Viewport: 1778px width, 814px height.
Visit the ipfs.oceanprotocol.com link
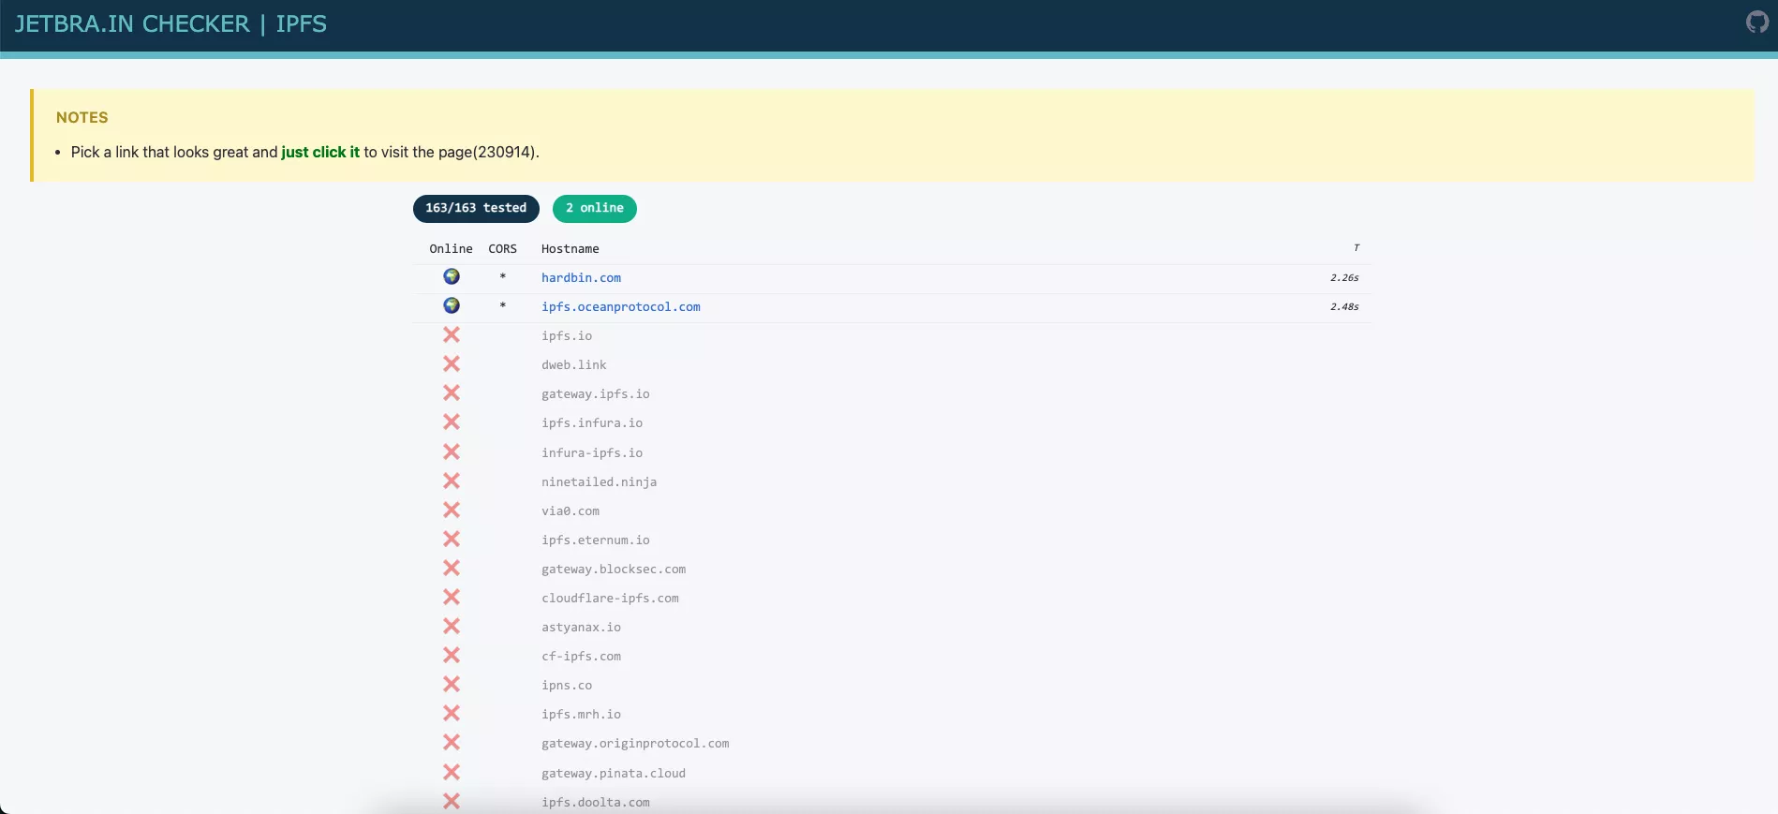(x=620, y=307)
